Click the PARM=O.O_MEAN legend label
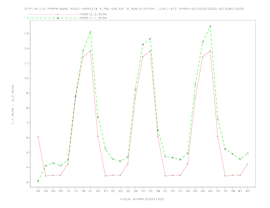The width and height of the screenshot is (270, 208). tap(93, 14)
